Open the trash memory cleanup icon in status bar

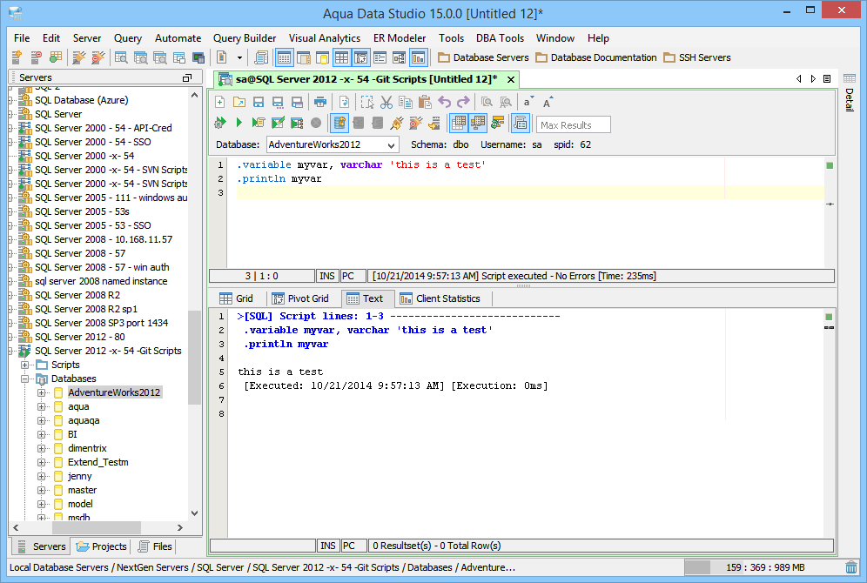pyautogui.click(x=851, y=567)
